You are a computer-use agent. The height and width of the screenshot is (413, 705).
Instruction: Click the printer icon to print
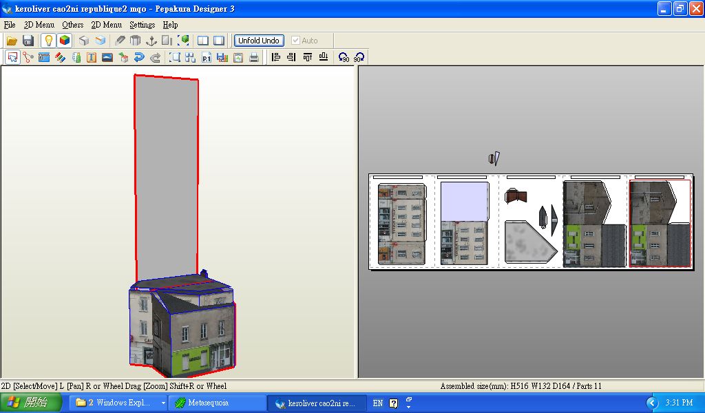tap(254, 58)
